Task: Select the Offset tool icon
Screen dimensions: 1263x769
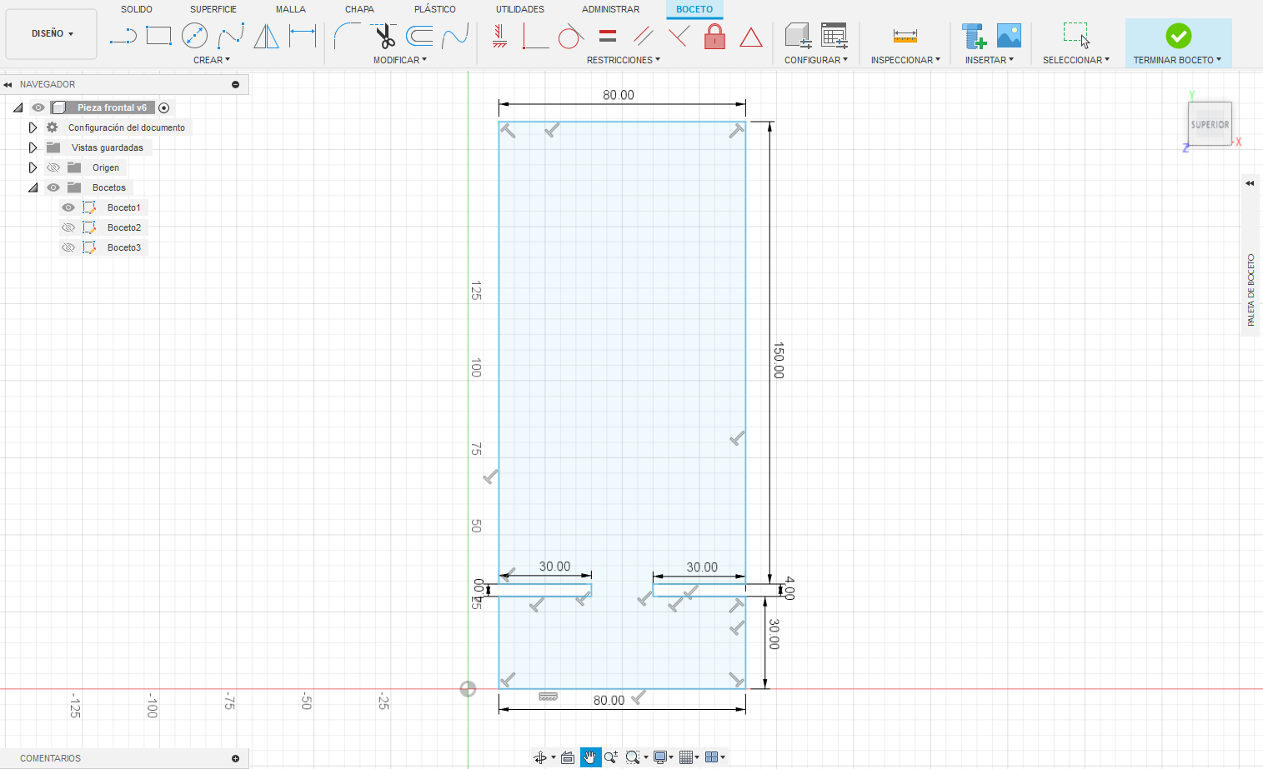Action: point(419,36)
